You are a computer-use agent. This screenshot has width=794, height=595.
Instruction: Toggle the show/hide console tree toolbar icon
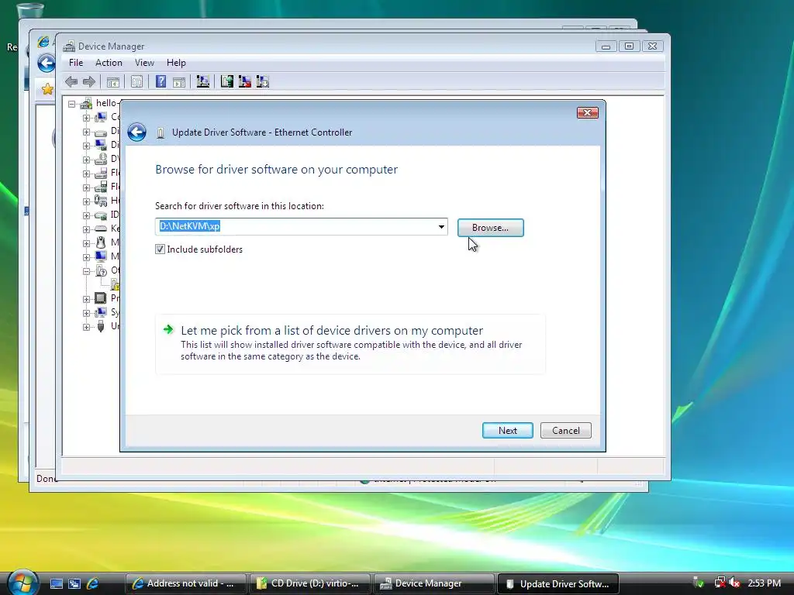(113, 81)
